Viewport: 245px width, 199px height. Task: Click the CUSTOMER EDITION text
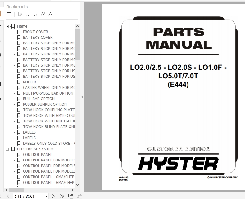(179, 149)
